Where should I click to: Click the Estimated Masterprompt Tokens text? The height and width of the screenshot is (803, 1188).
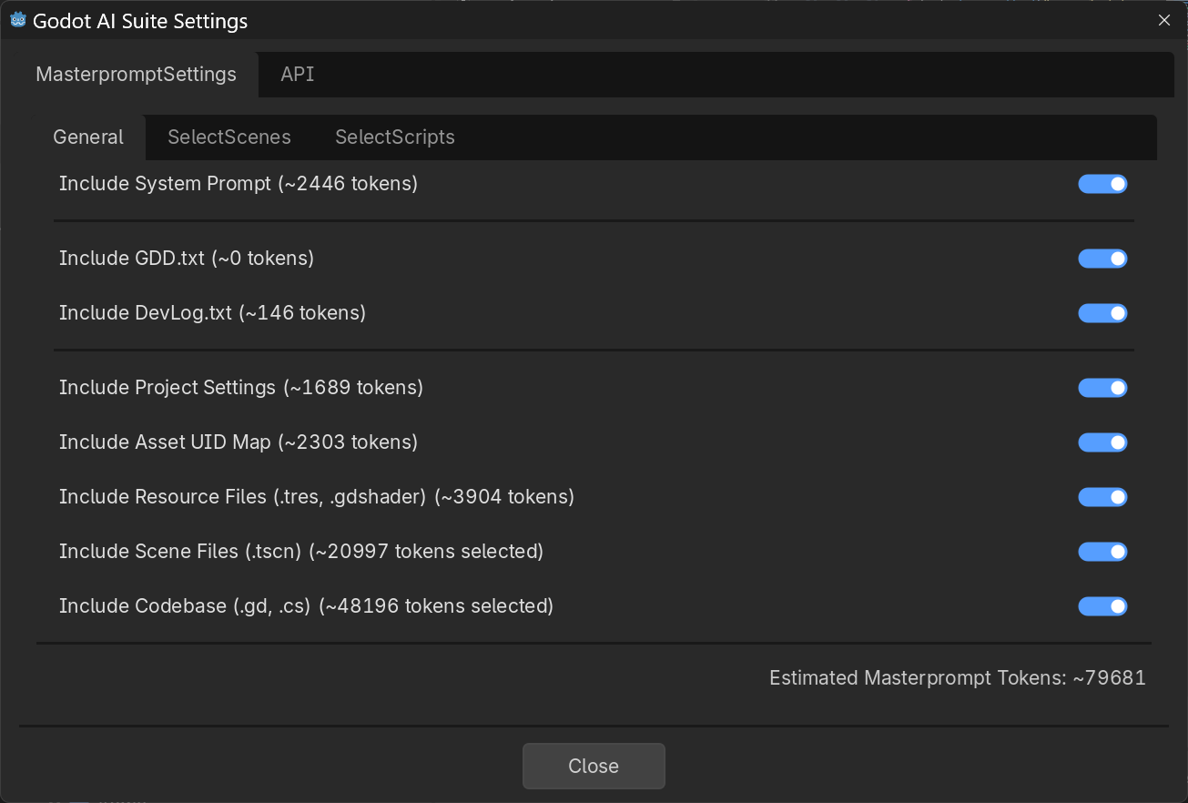957,678
